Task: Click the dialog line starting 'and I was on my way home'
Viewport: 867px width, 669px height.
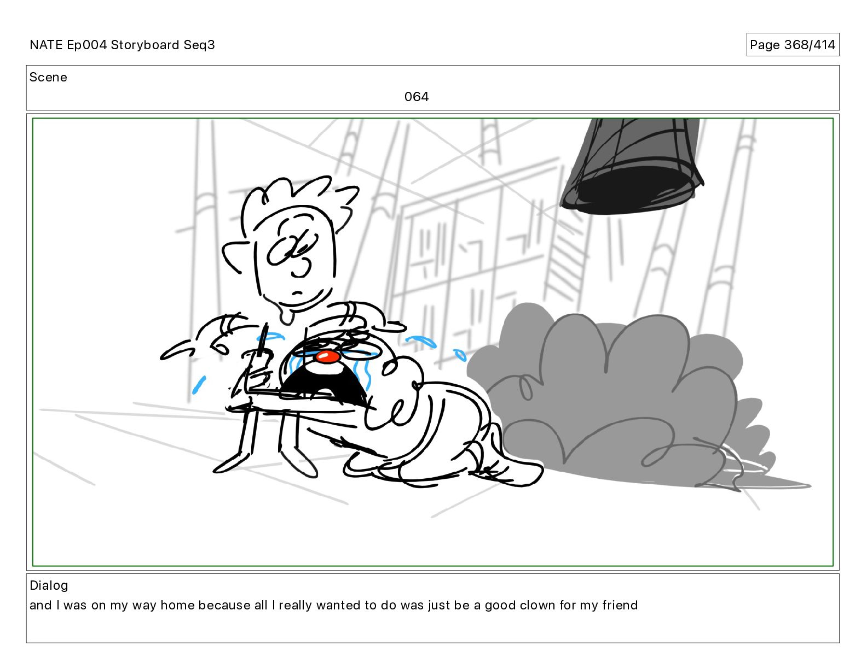Action: coord(333,605)
